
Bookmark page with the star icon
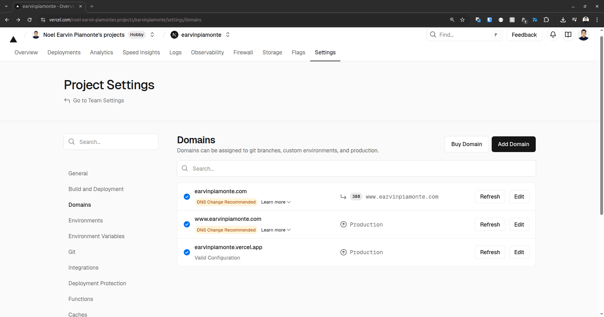point(462,20)
